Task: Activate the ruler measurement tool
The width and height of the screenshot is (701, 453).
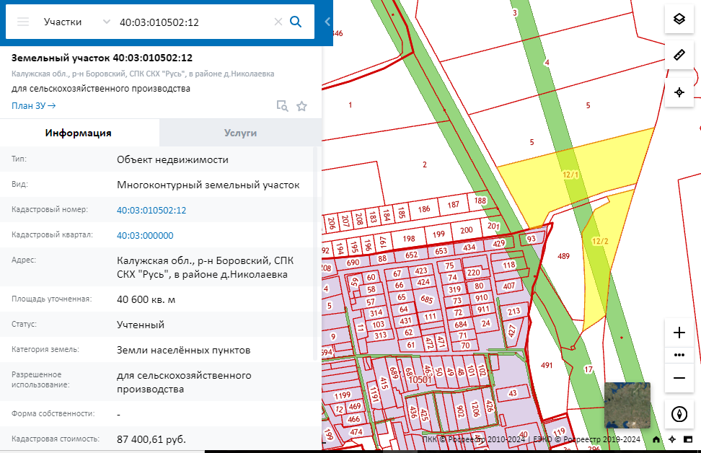Action: tap(679, 55)
